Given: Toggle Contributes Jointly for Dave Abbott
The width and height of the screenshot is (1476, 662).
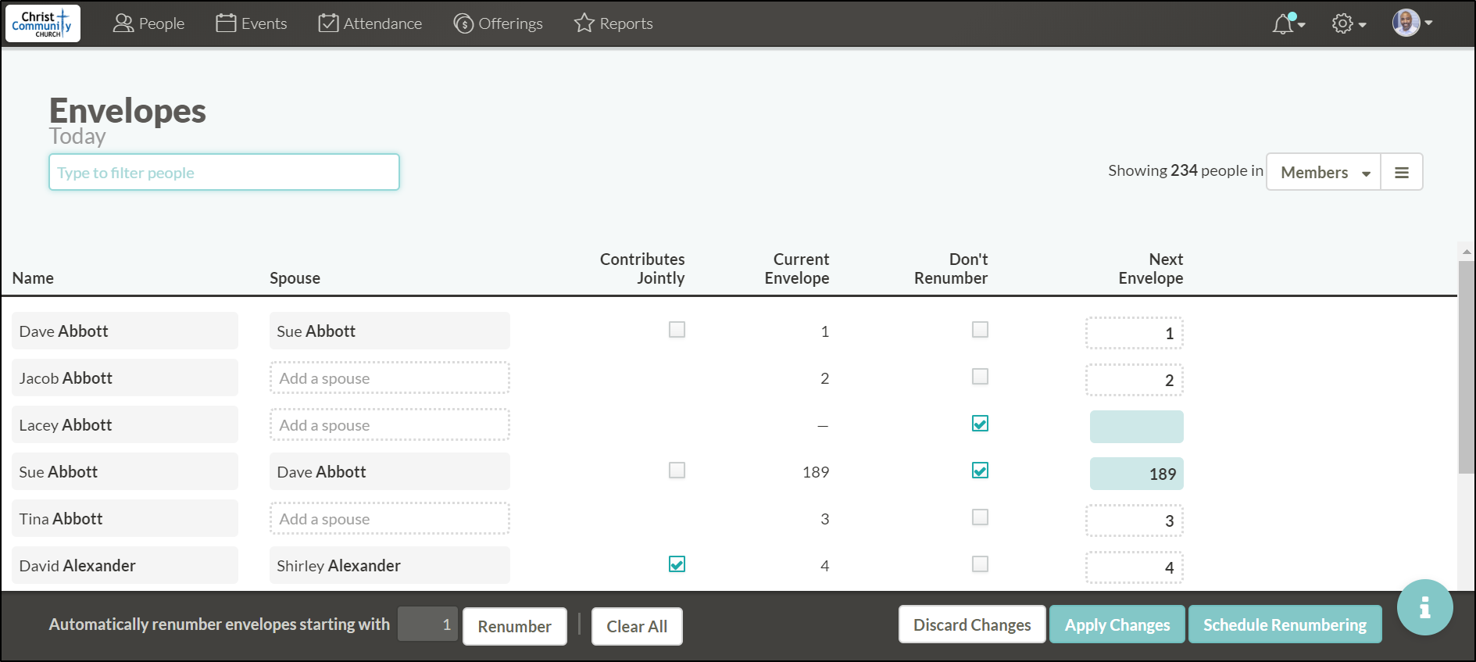Looking at the screenshot, I should [x=677, y=330].
